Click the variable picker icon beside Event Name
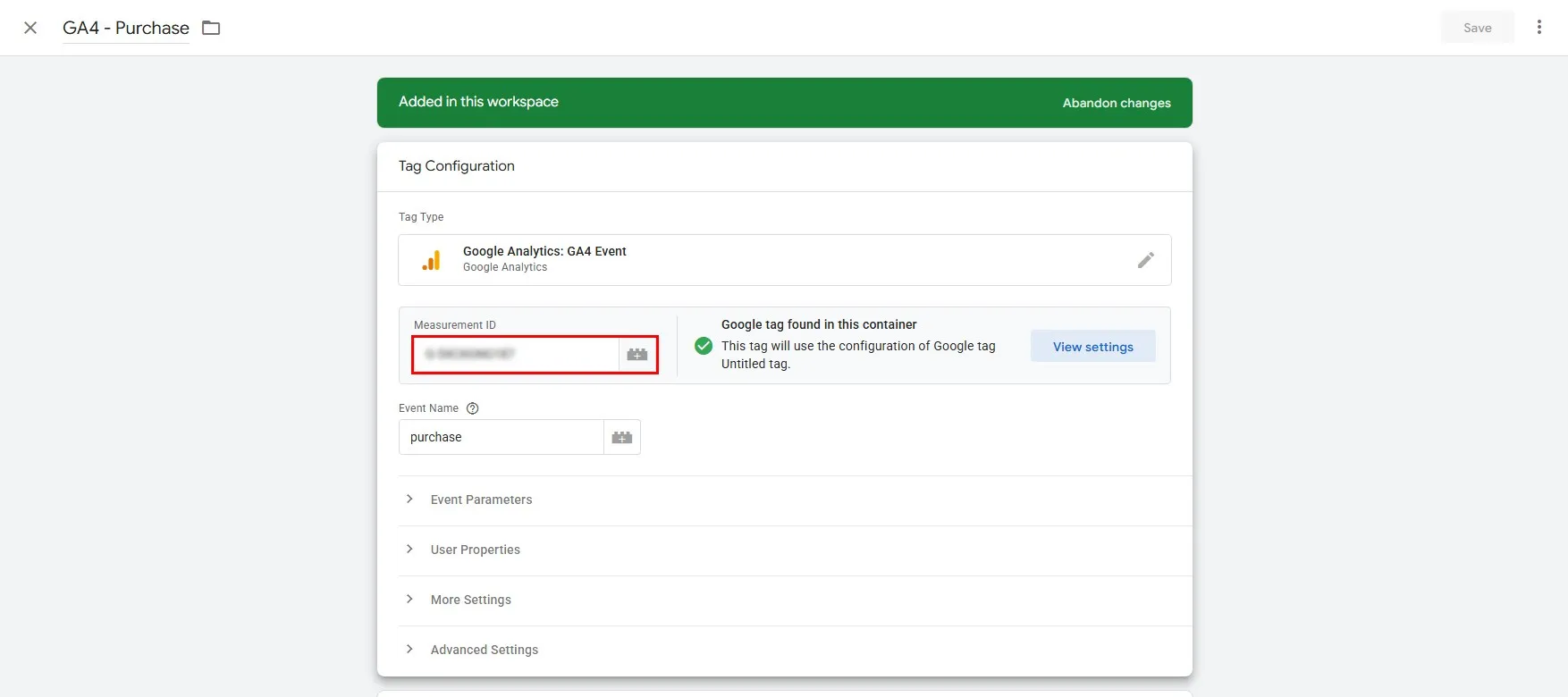The width and height of the screenshot is (1568, 697). point(622,437)
